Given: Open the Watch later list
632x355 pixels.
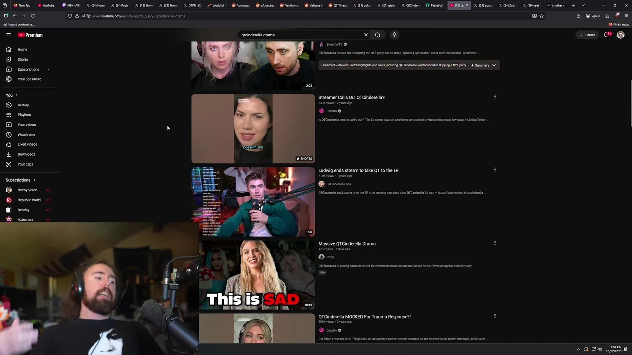Looking at the screenshot, I should 28,135.
